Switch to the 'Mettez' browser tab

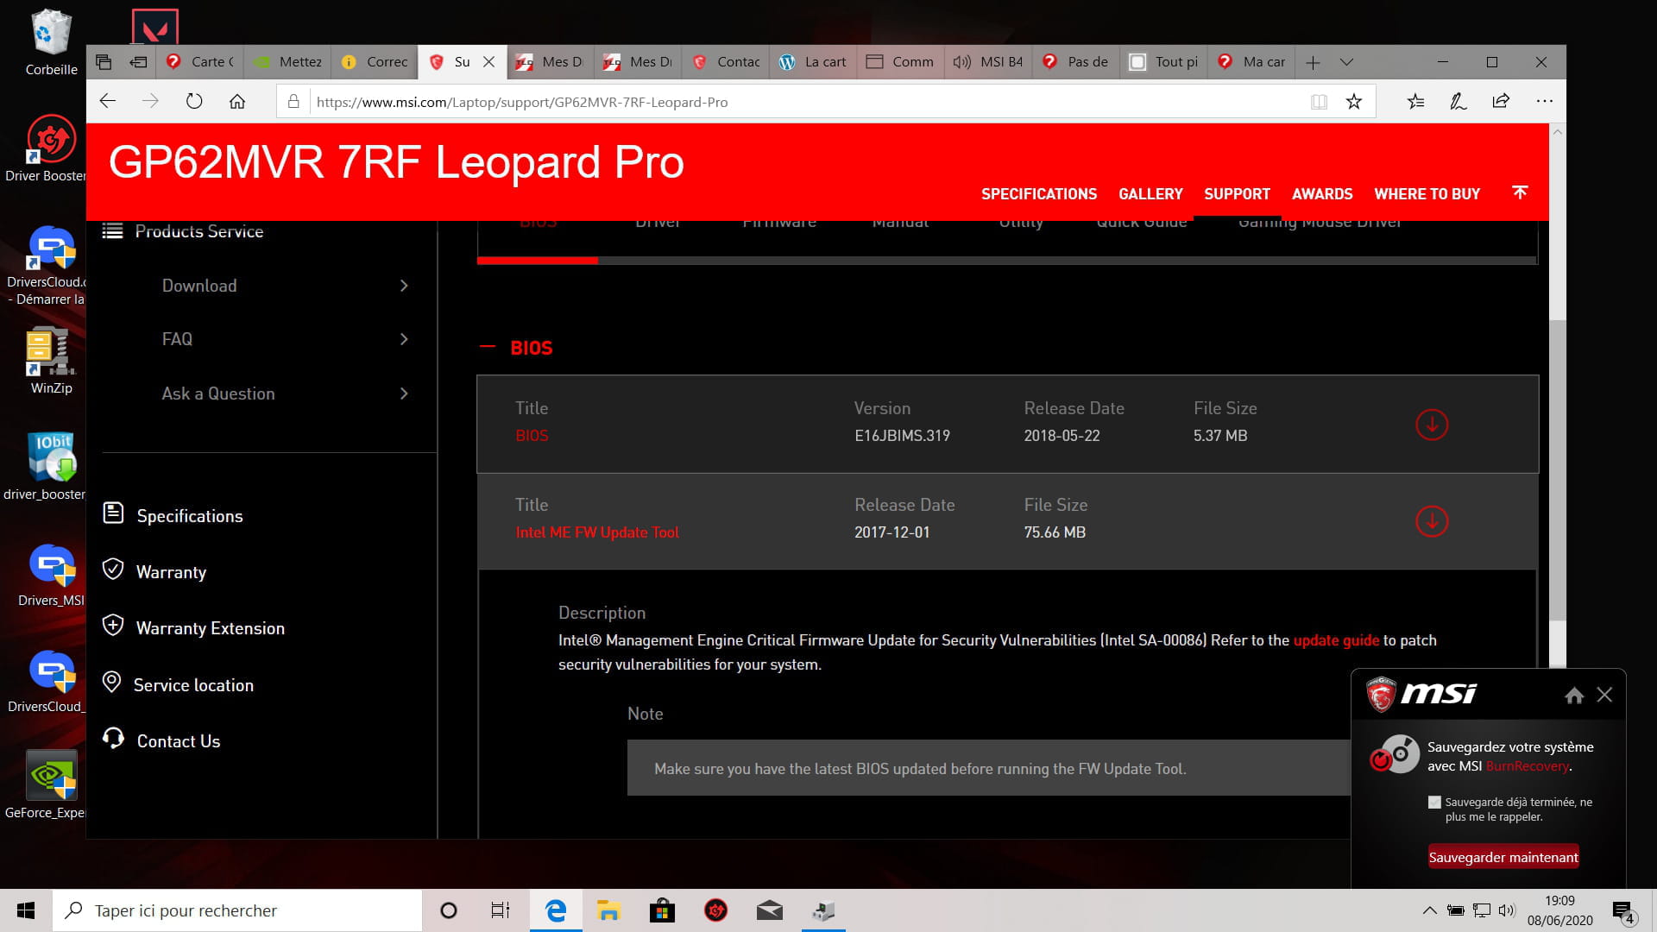coord(287,62)
